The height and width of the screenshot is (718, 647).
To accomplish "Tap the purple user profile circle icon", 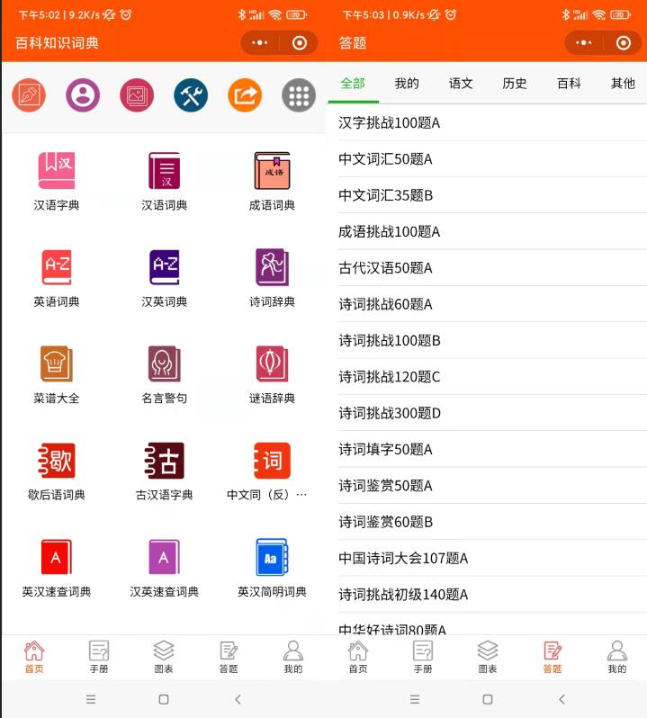I will point(83,95).
